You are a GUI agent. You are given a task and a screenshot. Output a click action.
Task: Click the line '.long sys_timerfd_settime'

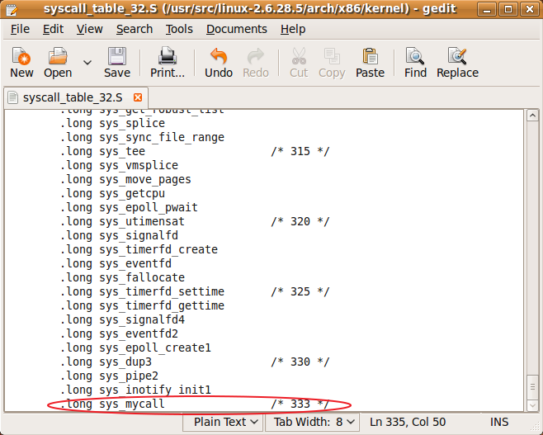tap(142, 291)
